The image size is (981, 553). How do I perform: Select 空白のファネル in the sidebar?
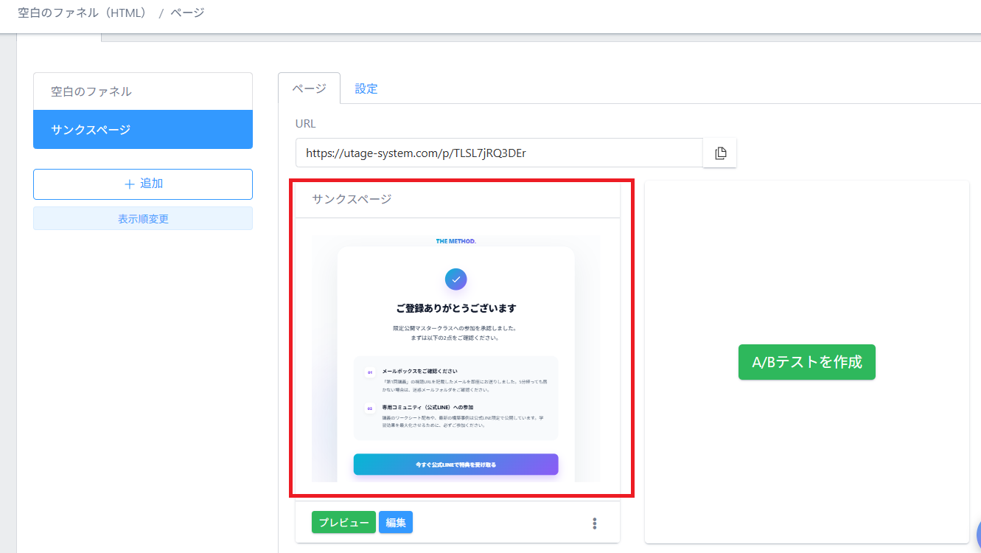[x=143, y=91]
